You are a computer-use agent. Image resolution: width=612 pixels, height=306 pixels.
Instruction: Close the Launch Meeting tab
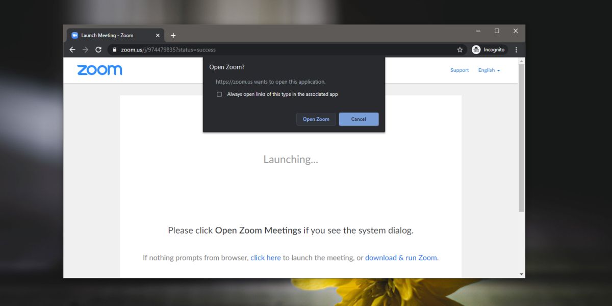[157, 35]
